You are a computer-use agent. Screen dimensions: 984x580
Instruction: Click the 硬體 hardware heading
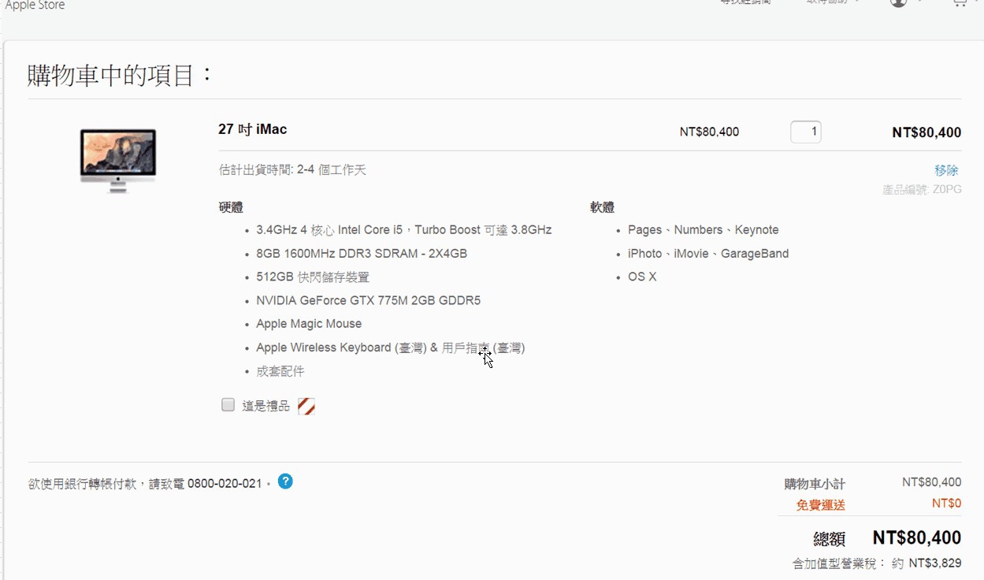click(x=231, y=207)
